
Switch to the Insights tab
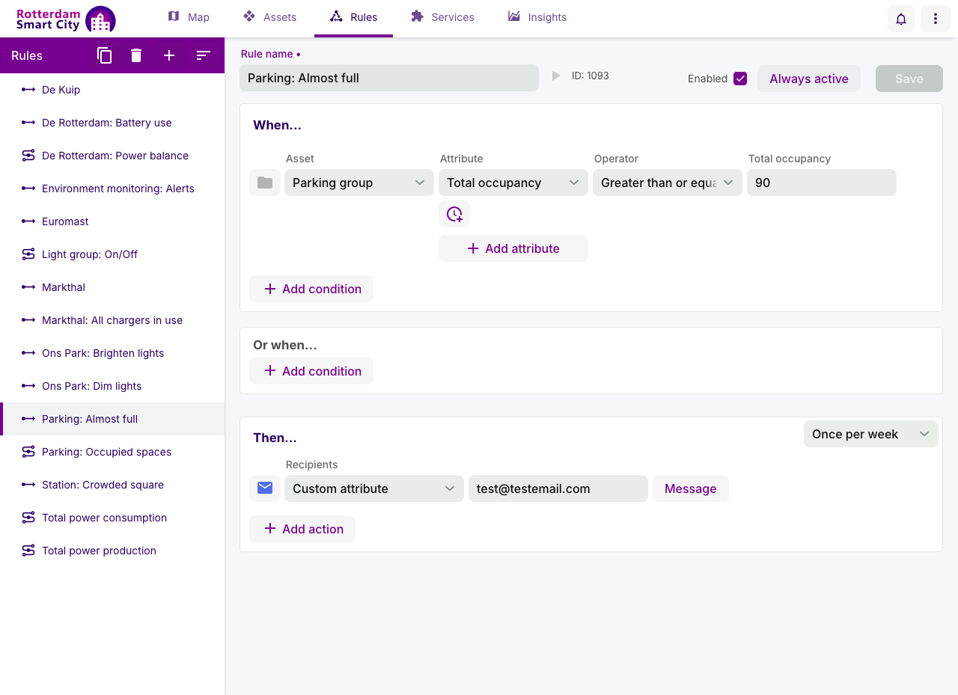[537, 17]
